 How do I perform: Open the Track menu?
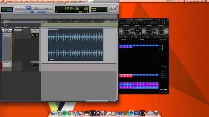[x=32, y=1]
